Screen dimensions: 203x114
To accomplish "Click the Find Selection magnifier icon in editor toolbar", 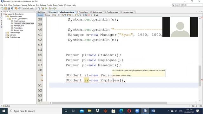I will point(63,15).
